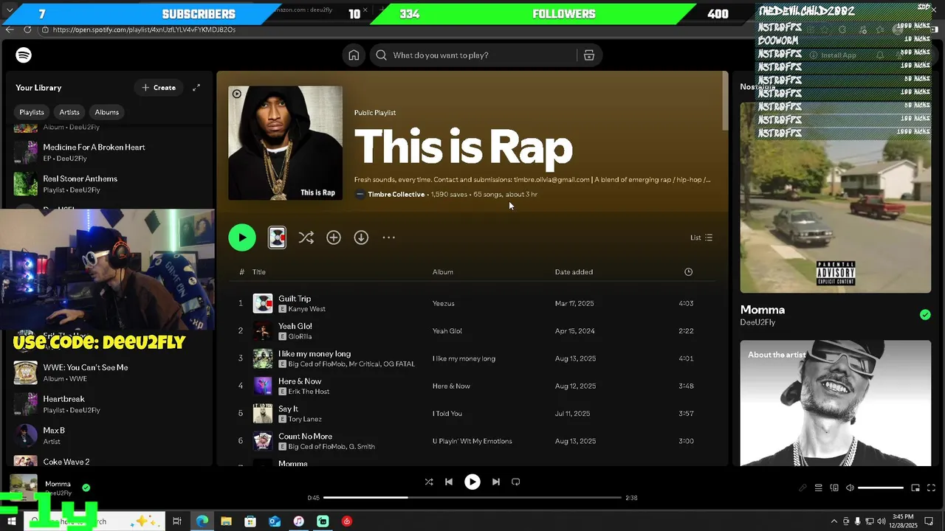Image resolution: width=945 pixels, height=531 pixels.
Task: Open U Playin' Wit My Emotions album
Action: pyautogui.click(x=472, y=441)
